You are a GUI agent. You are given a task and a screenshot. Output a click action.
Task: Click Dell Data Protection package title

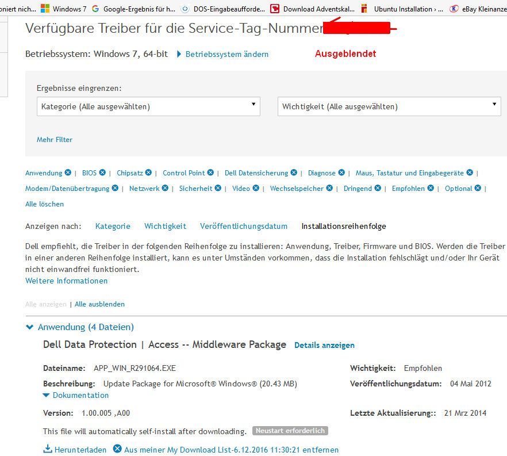tap(164, 344)
